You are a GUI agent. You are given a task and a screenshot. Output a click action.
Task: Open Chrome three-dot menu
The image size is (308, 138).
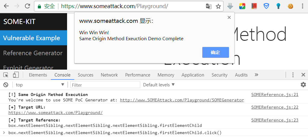[x=303, y=6]
